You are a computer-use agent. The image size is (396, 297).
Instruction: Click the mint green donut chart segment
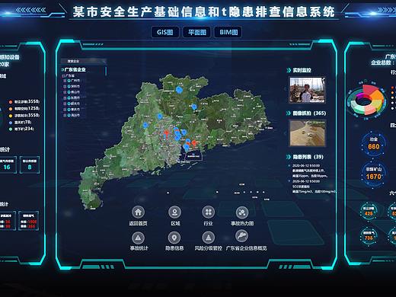tap(359, 109)
